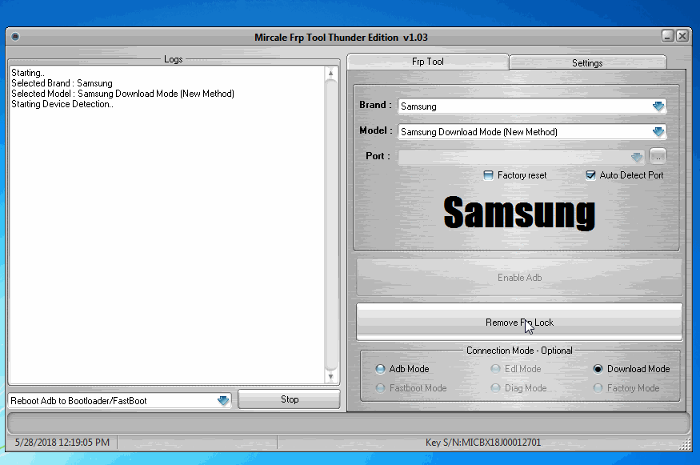700x465 pixels.
Task: Minimize the Mircale Frp Tool window
Action: pos(667,36)
